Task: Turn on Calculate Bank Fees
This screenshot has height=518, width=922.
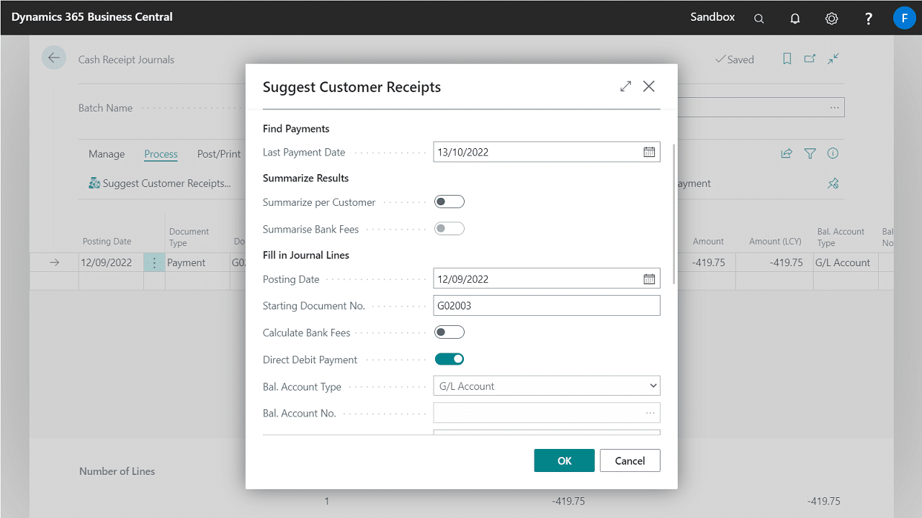Action: tap(449, 332)
